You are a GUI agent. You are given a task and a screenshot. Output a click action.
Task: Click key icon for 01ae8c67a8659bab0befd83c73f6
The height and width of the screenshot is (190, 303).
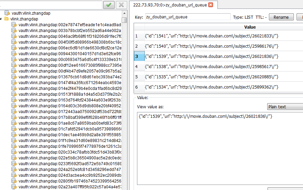(14, 123)
